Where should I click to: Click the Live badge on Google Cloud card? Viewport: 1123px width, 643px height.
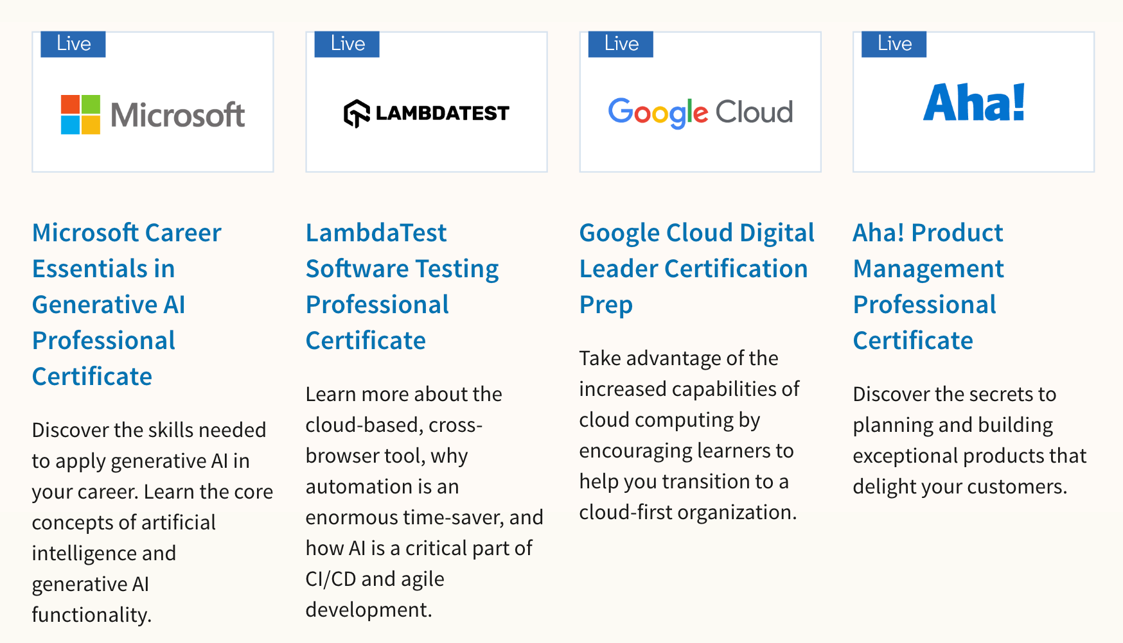[621, 44]
